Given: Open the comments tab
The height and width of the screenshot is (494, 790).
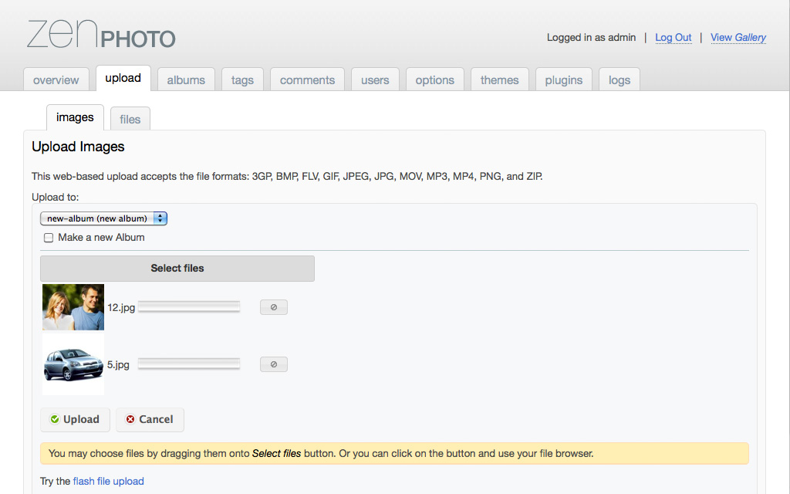Looking at the screenshot, I should click(x=307, y=80).
